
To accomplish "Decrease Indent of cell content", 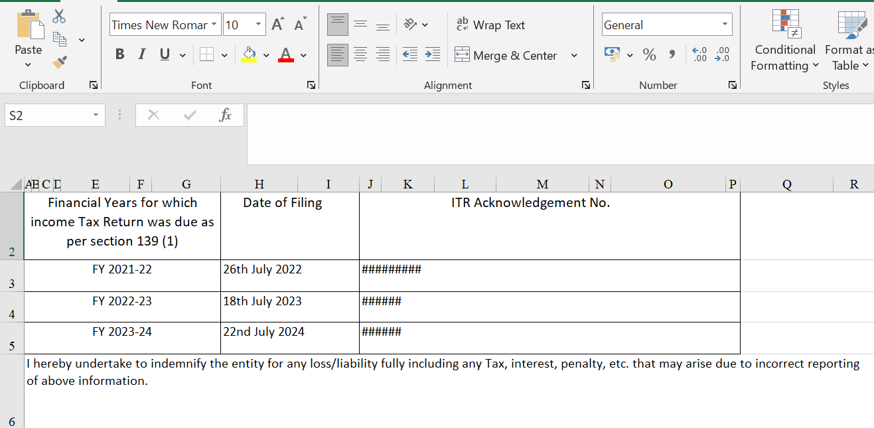I will 410,55.
